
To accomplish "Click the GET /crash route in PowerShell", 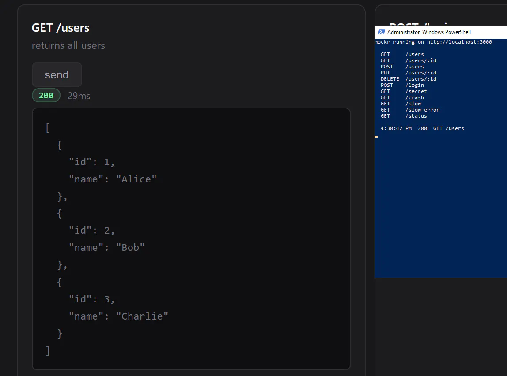I will tap(402, 97).
